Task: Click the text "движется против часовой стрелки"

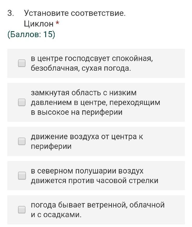Action: click(94, 181)
